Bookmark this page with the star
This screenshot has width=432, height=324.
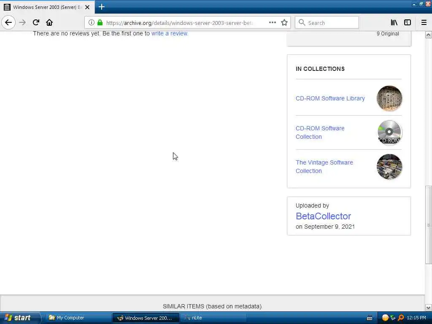tap(284, 23)
